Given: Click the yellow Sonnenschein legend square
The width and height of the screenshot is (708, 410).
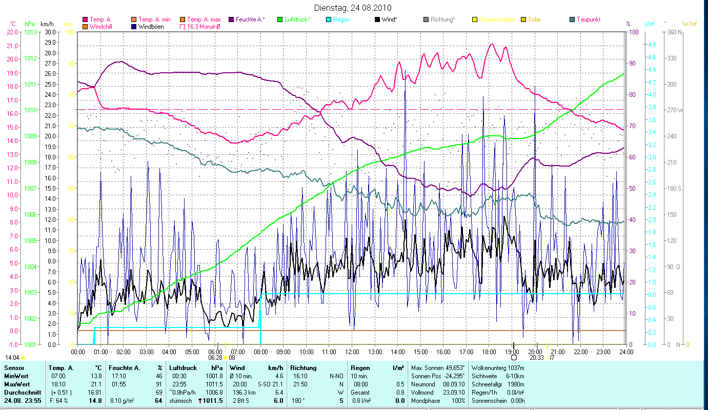Looking at the screenshot, I should click(x=474, y=19).
